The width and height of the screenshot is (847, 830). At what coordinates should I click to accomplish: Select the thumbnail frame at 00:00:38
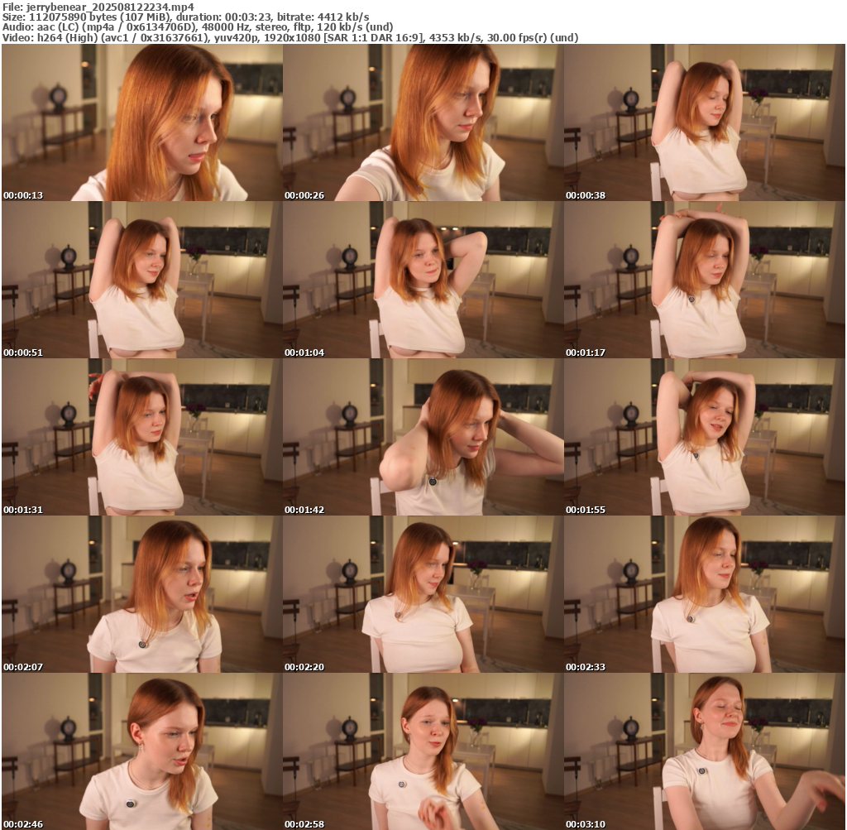(x=705, y=122)
